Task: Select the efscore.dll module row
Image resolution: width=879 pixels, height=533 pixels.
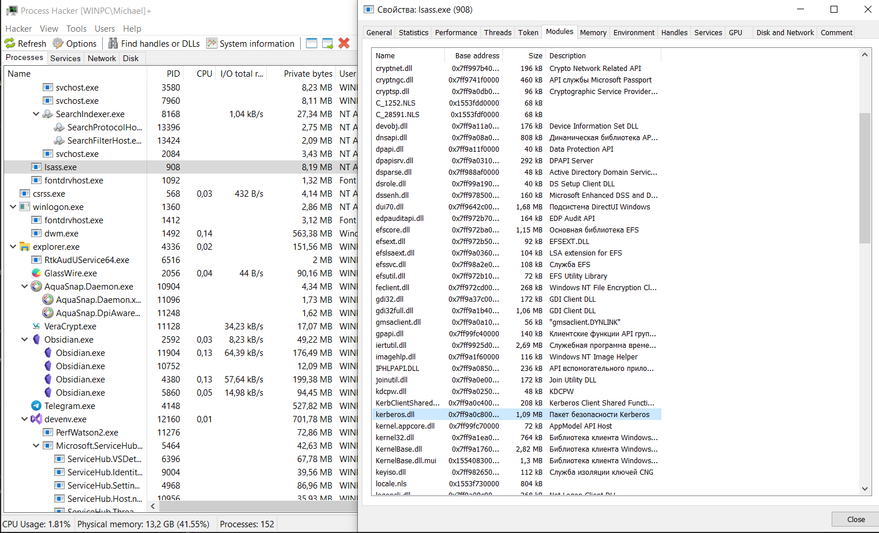Action: (x=517, y=230)
